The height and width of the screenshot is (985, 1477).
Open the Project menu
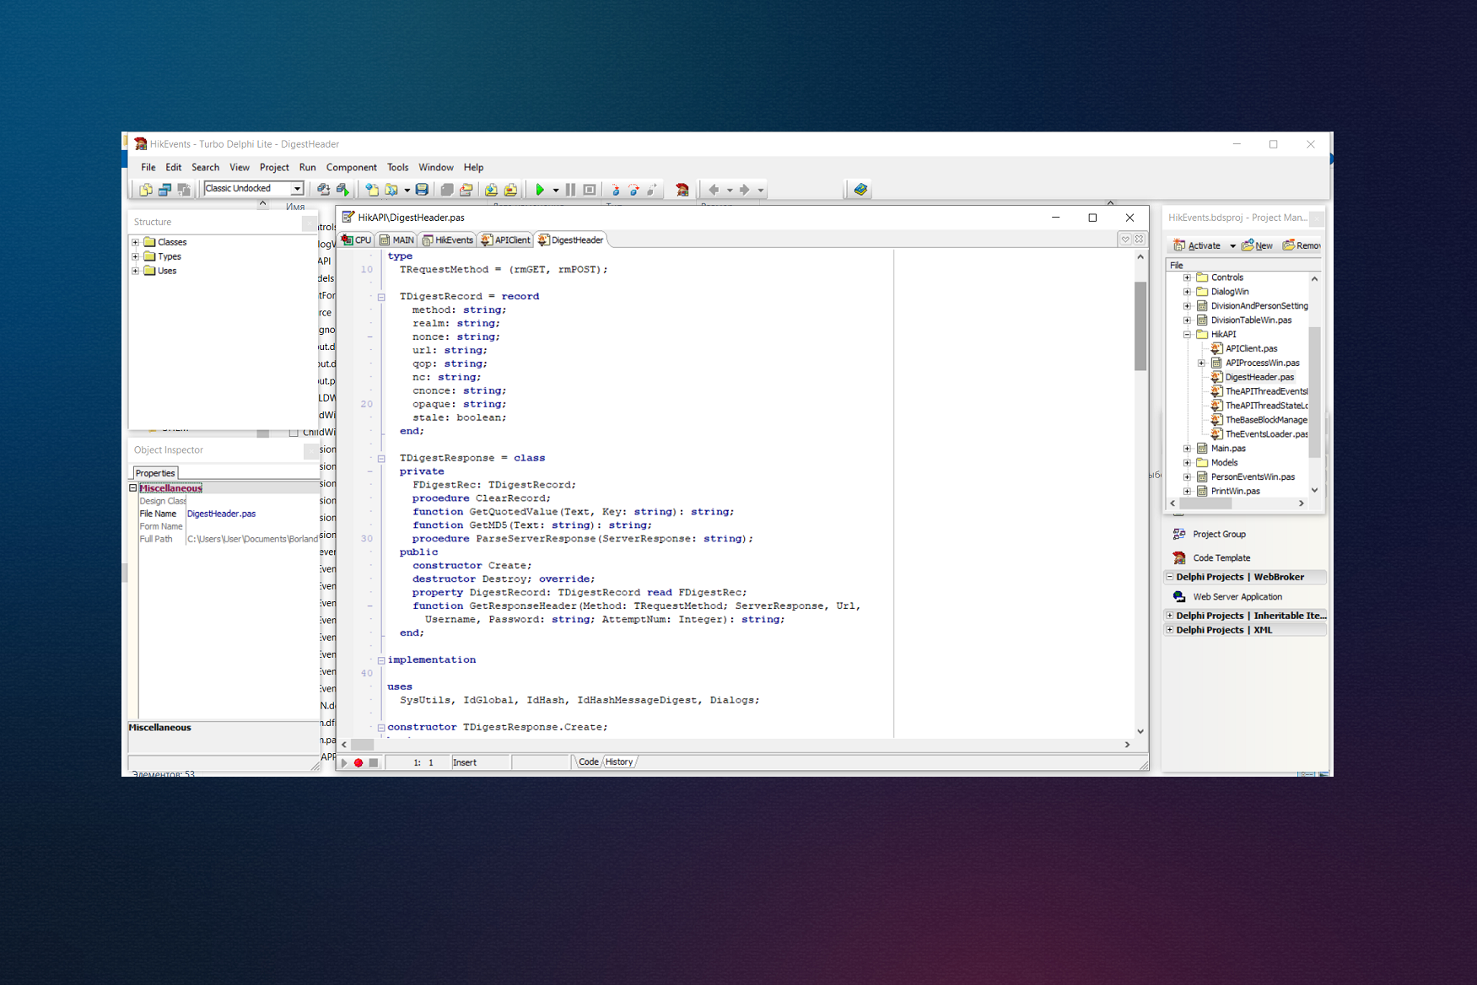[274, 167]
